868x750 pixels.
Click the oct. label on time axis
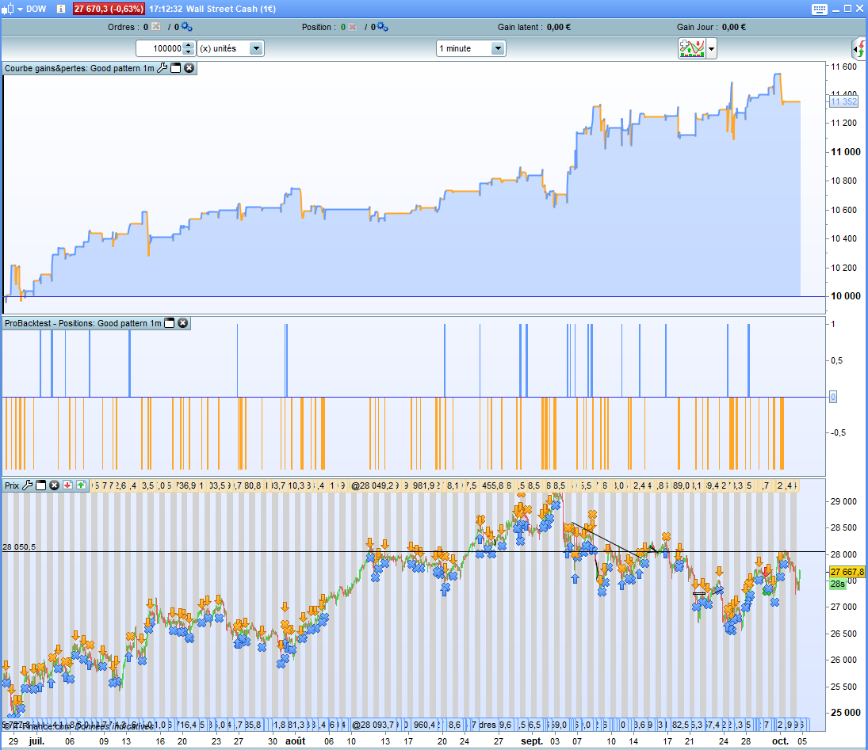[780, 741]
